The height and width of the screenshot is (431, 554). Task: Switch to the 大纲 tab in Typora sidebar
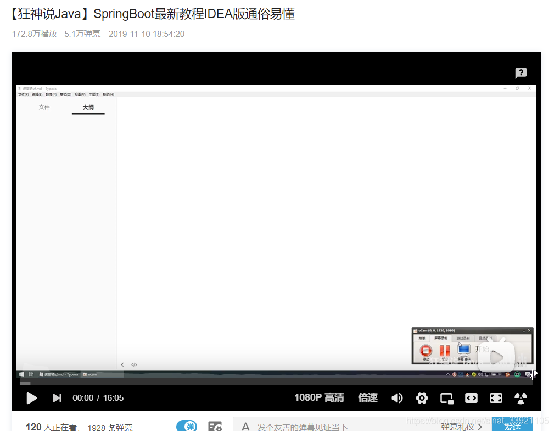[x=88, y=107]
